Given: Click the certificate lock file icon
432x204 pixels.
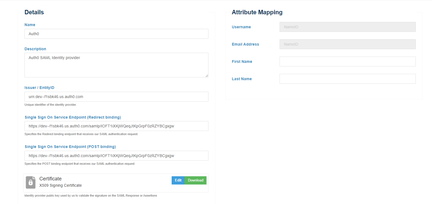Looking at the screenshot, I should point(30,182).
